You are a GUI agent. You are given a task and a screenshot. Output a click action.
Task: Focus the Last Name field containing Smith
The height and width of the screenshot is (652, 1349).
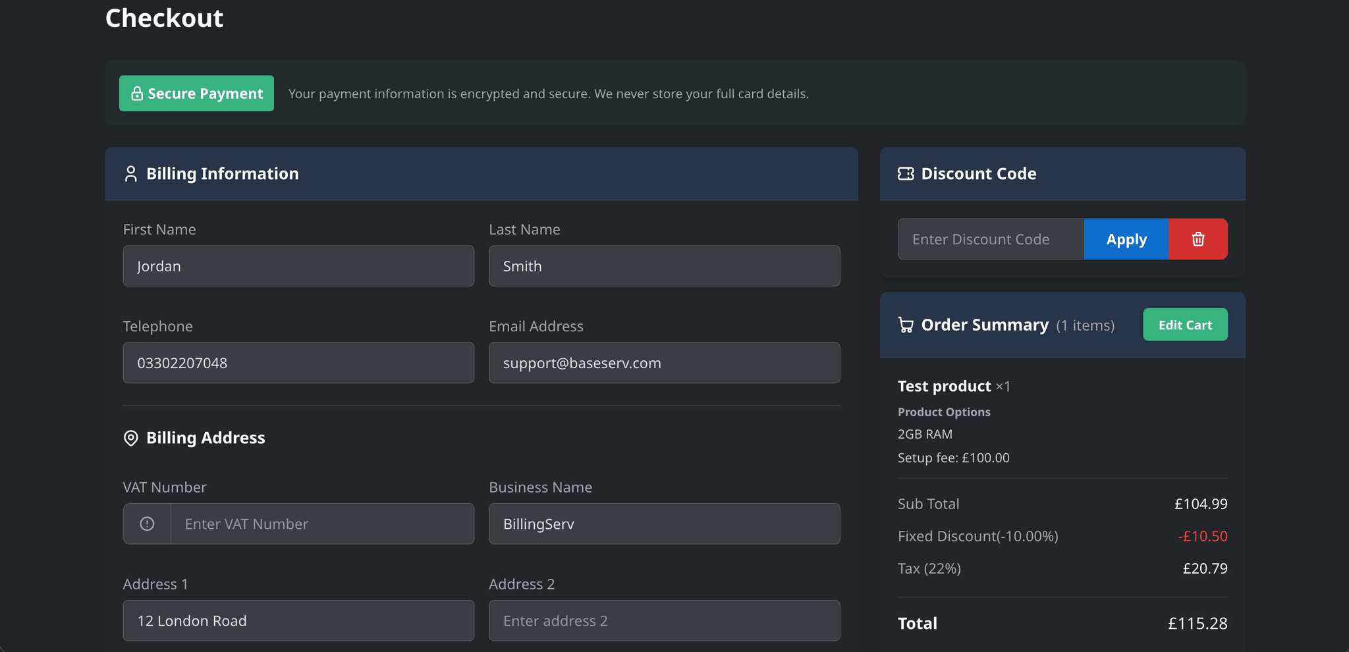[x=664, y=266]
